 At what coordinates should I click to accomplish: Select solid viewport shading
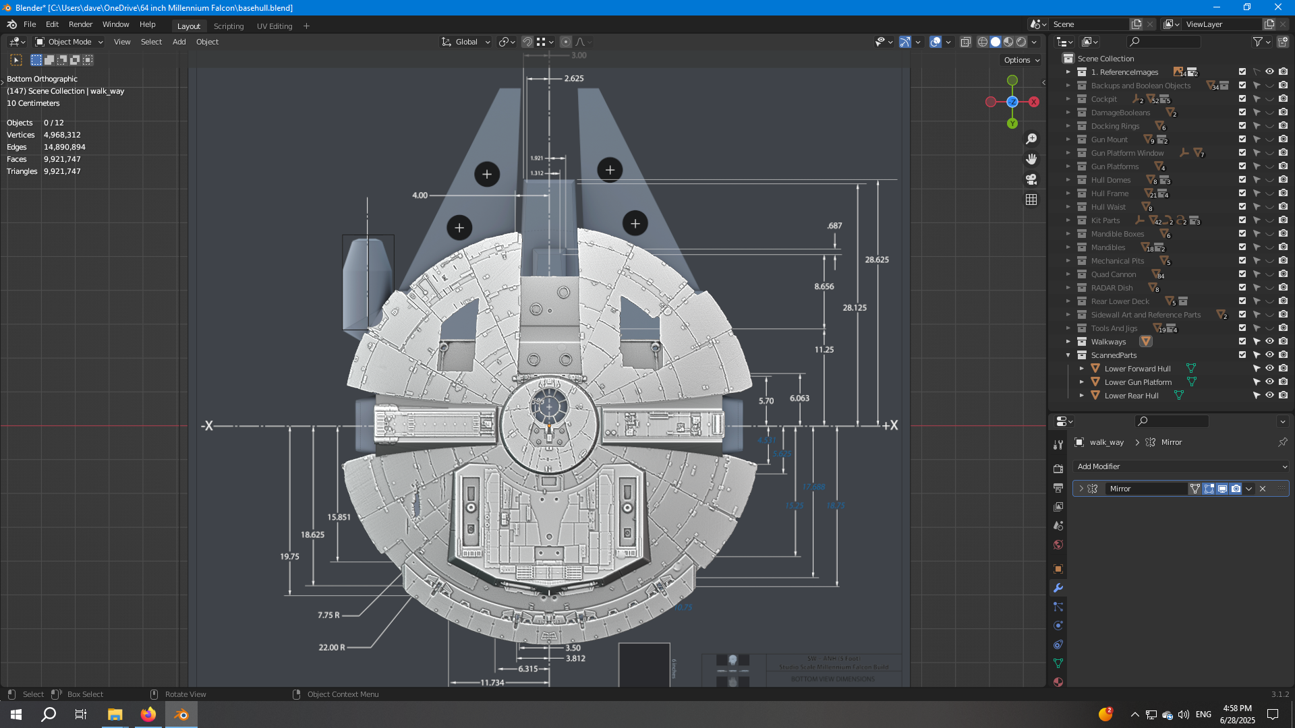tap(996, 42)
